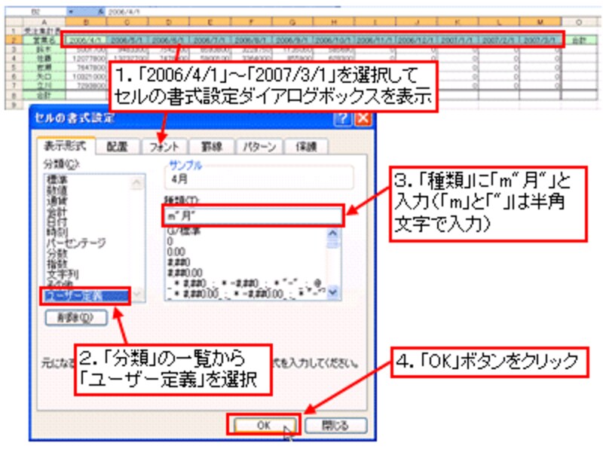Click the 閉じる button
The height and width of the screenshot is (452, 603).
(x=325, y=426)
